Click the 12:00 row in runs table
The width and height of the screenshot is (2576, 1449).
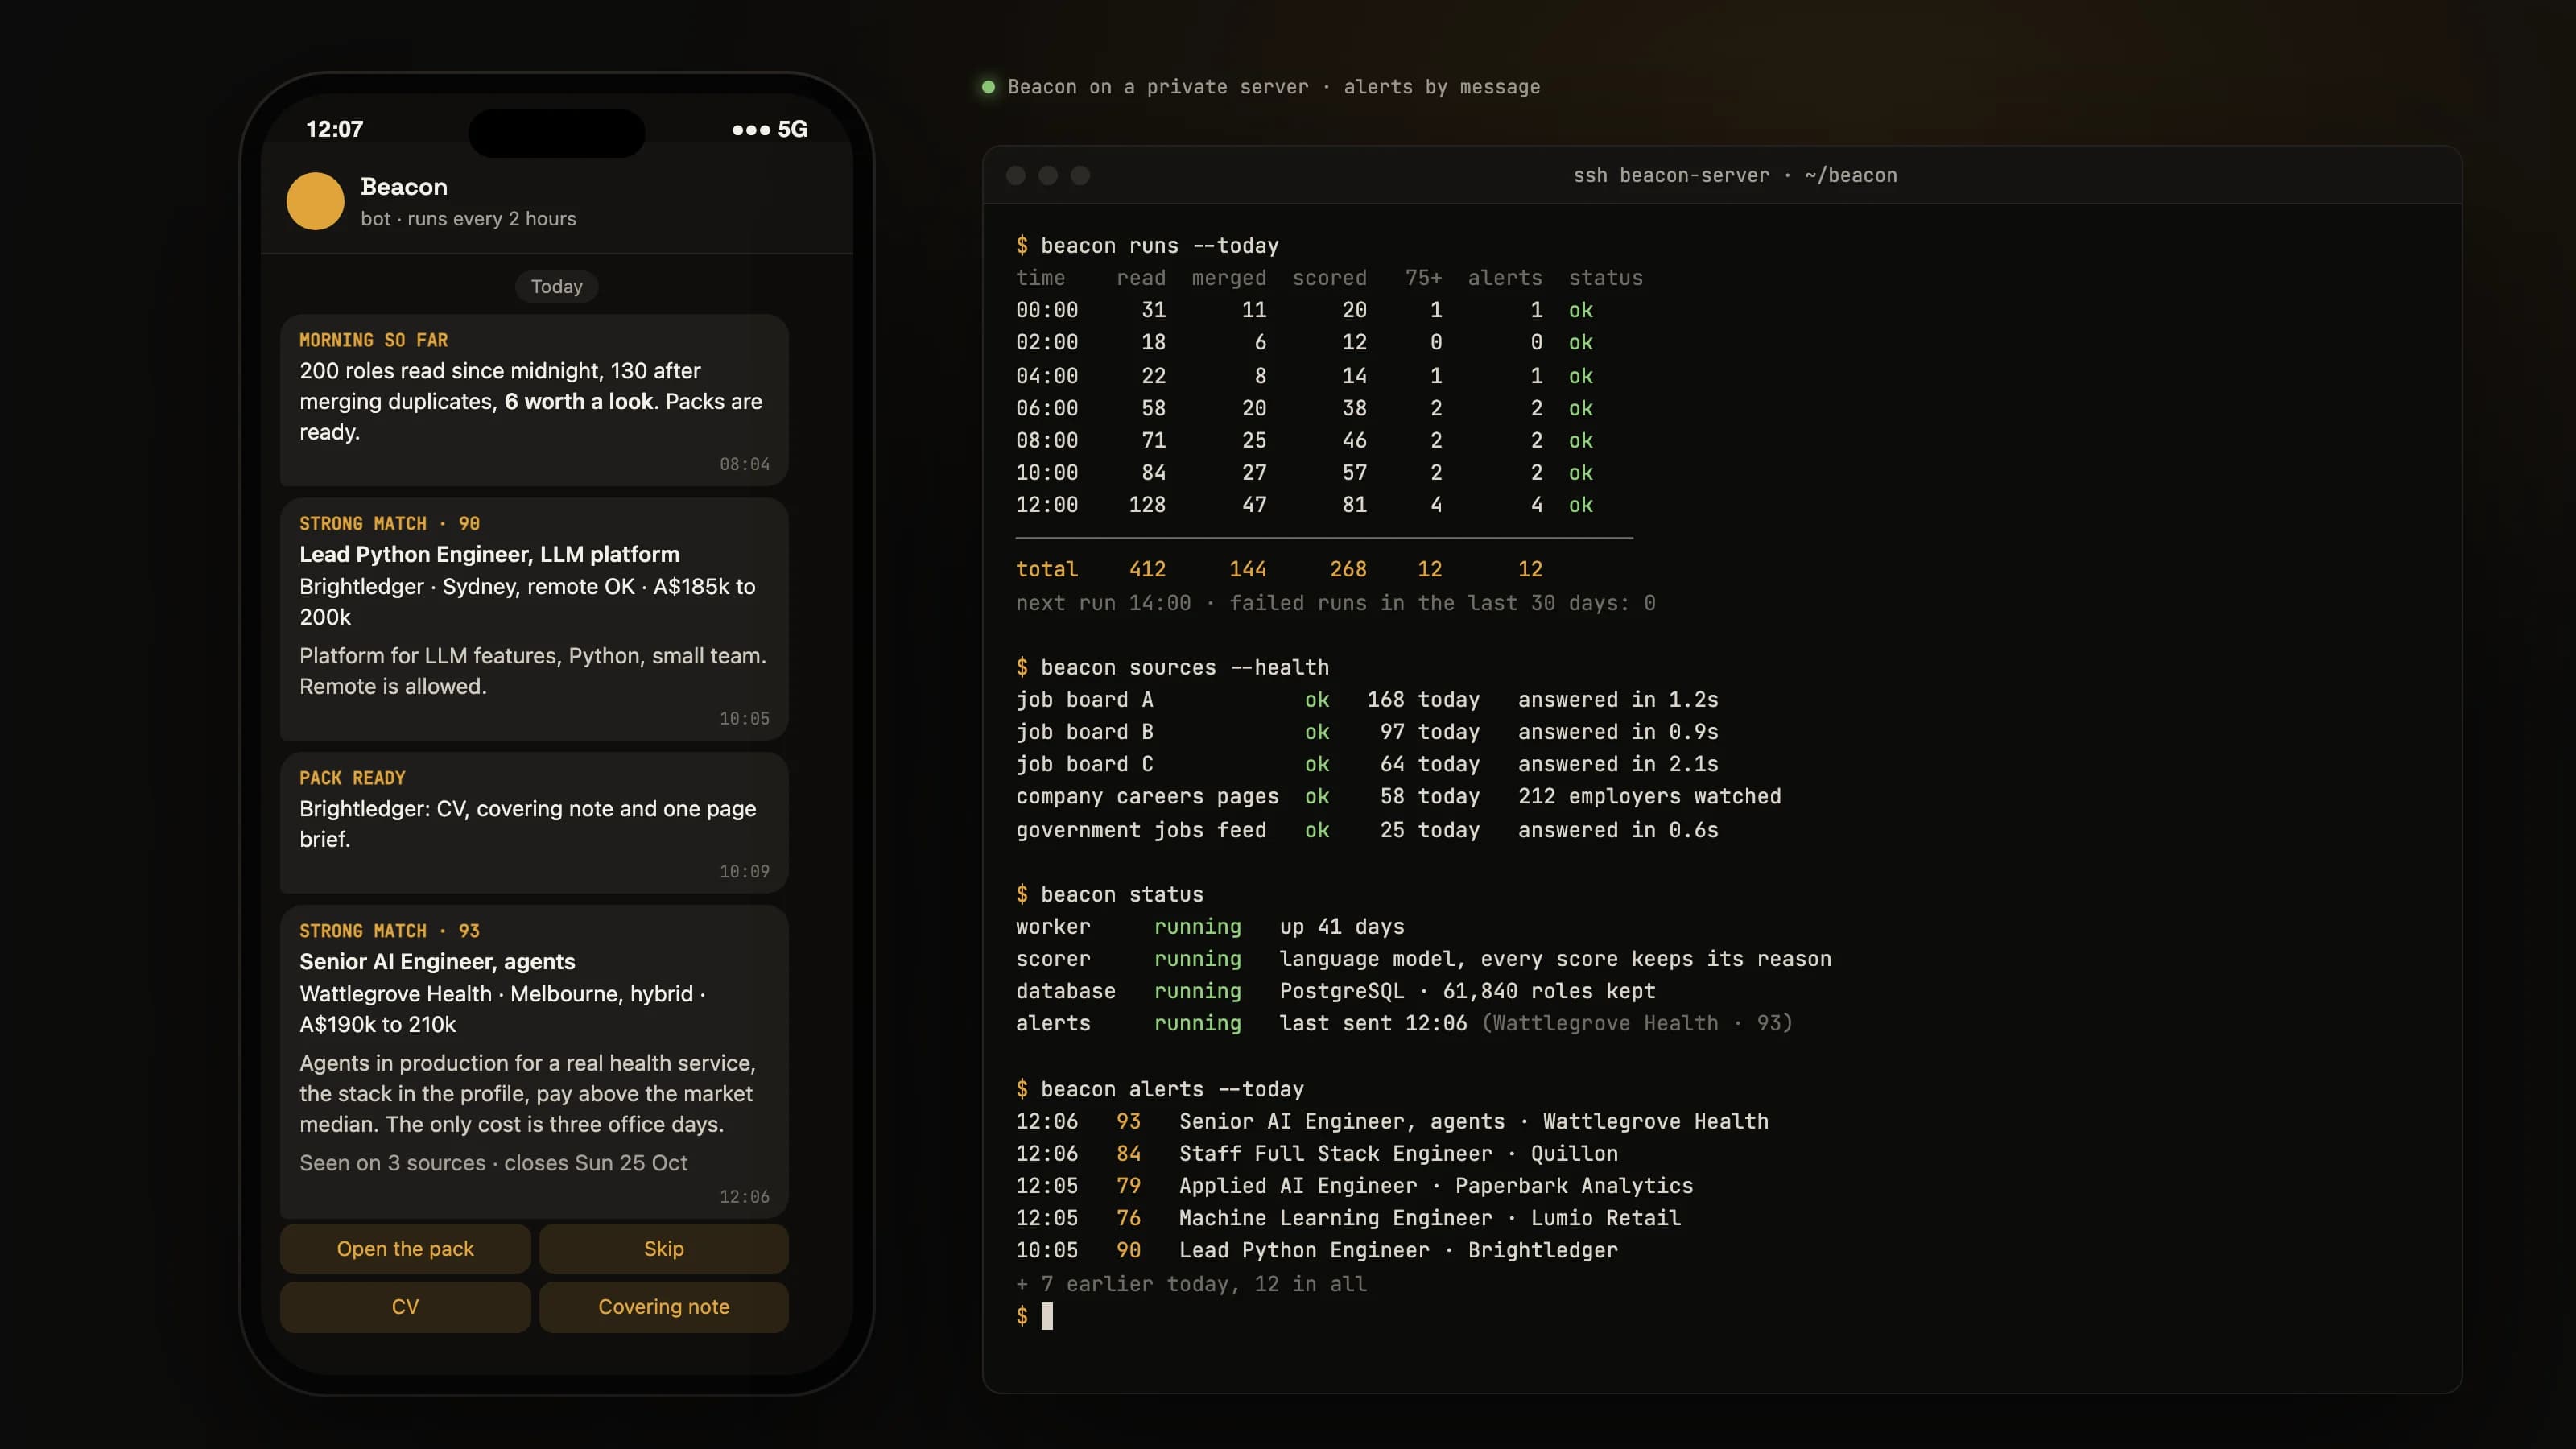click(x=1304, y=505)
